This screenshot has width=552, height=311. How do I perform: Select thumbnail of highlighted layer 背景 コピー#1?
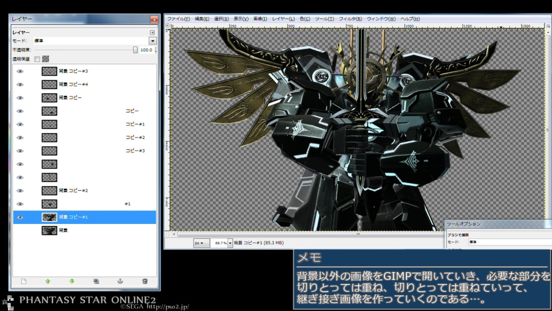[49, 217]
